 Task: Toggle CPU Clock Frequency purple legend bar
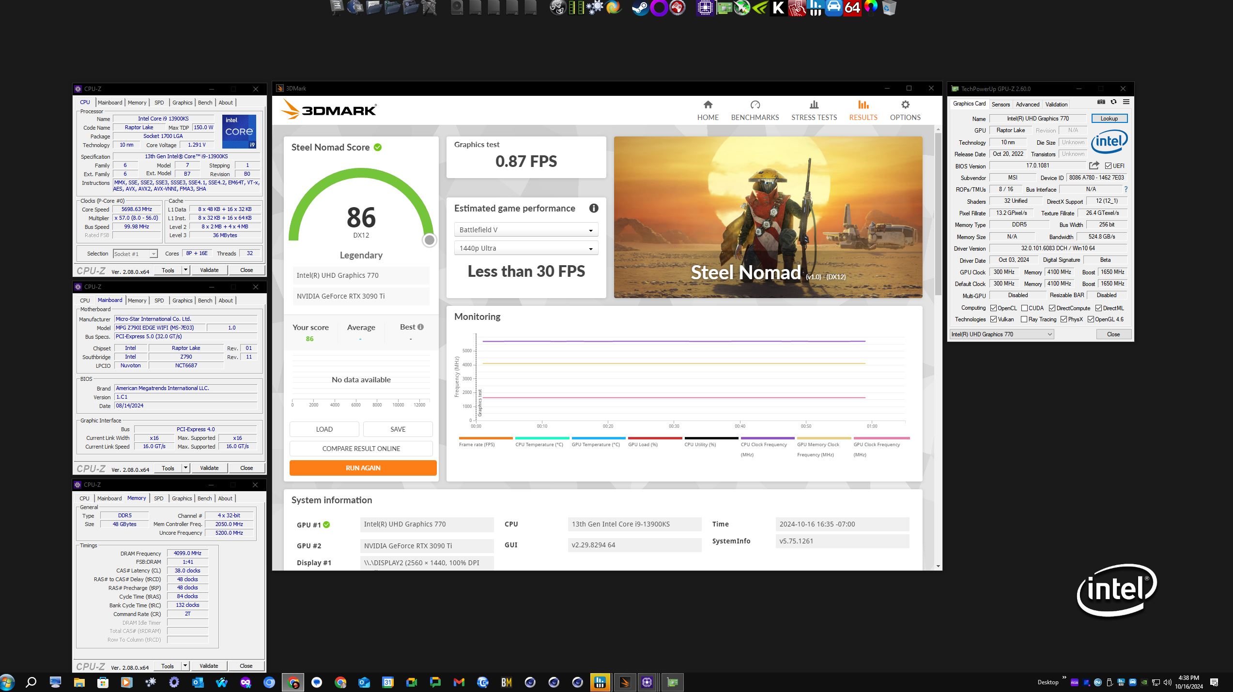pos(767,438)
